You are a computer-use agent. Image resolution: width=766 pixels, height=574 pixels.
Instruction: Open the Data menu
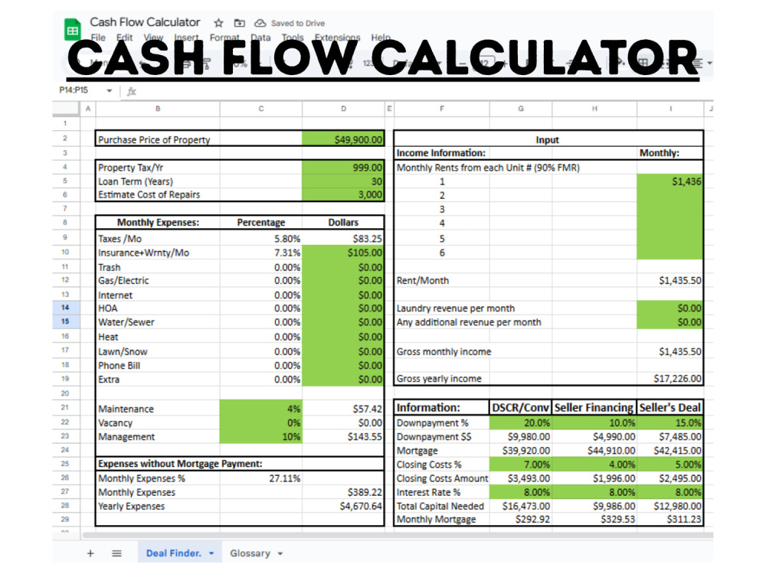click(260, 37)
